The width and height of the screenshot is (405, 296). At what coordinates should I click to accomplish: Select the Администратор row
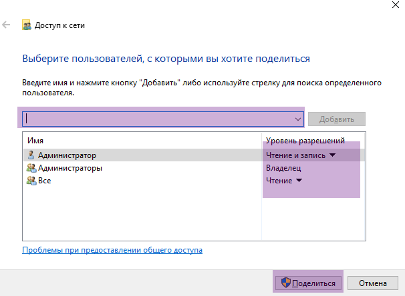pos(194,155)
